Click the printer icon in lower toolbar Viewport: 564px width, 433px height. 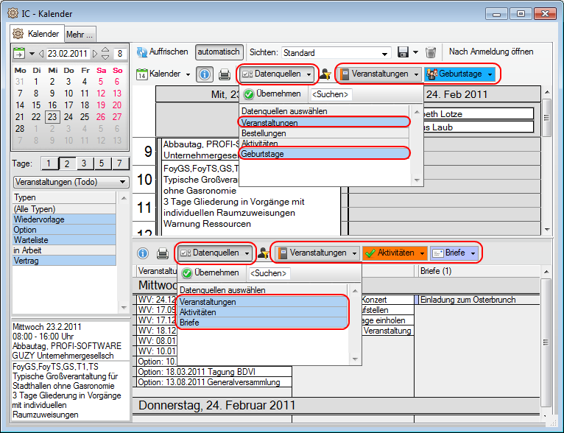tap(162, 253)
